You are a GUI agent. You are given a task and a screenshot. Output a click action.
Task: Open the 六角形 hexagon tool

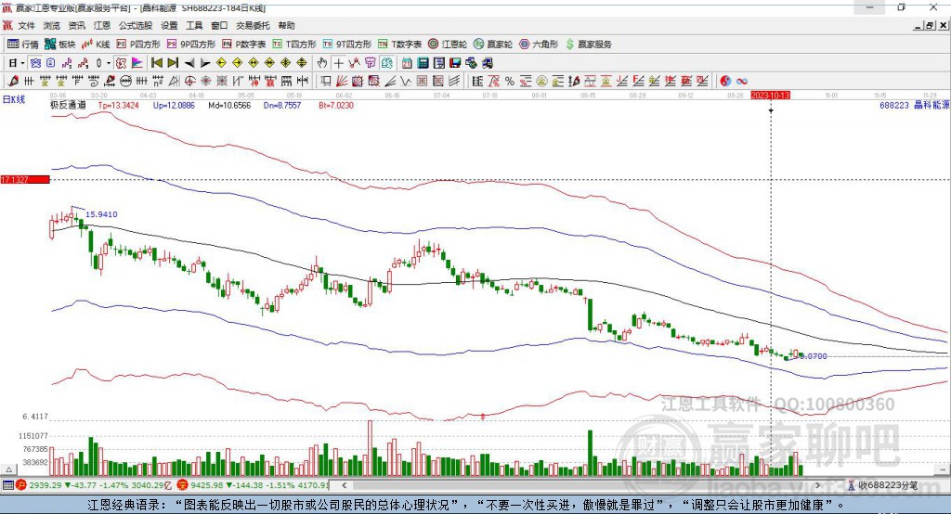click(539, 45)
